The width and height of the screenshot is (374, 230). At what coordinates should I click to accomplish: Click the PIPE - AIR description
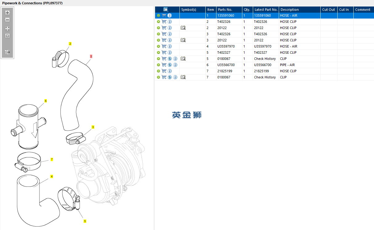coord(287,65)
